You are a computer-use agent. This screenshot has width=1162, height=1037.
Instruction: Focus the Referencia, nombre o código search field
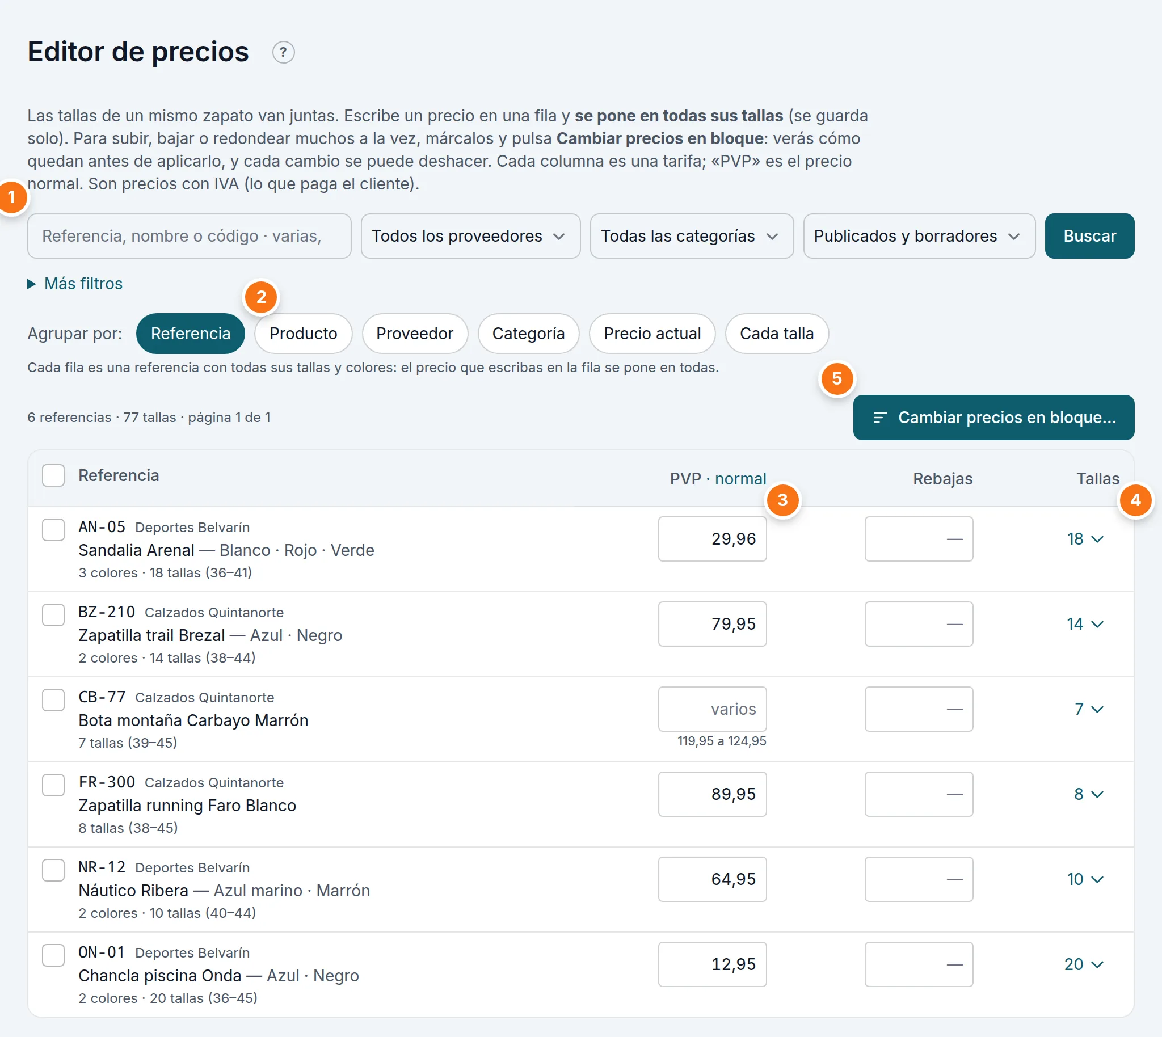[189, 236]
